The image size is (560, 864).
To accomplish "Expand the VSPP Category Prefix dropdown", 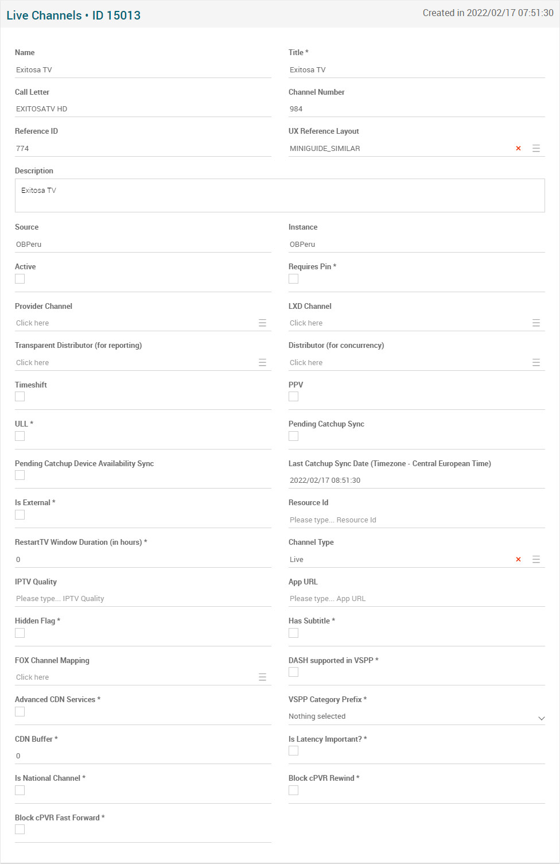I will coord(417,716).
